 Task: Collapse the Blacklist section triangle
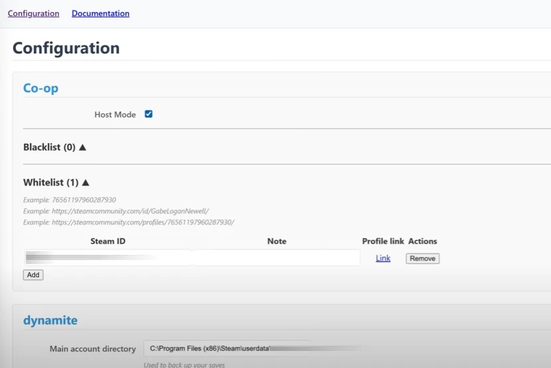83,147
